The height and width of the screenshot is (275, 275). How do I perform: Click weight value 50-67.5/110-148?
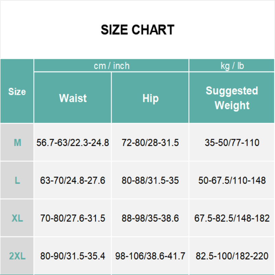(232, 180)
